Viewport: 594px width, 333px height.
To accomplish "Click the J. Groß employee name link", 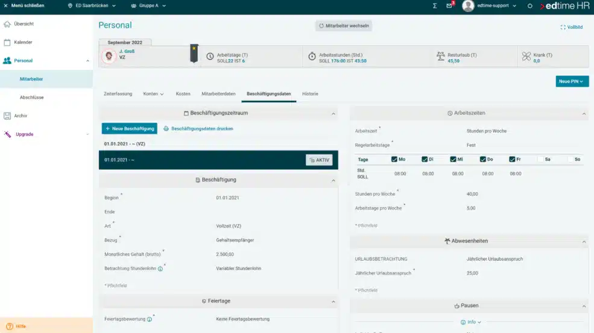I will [127, 51].
